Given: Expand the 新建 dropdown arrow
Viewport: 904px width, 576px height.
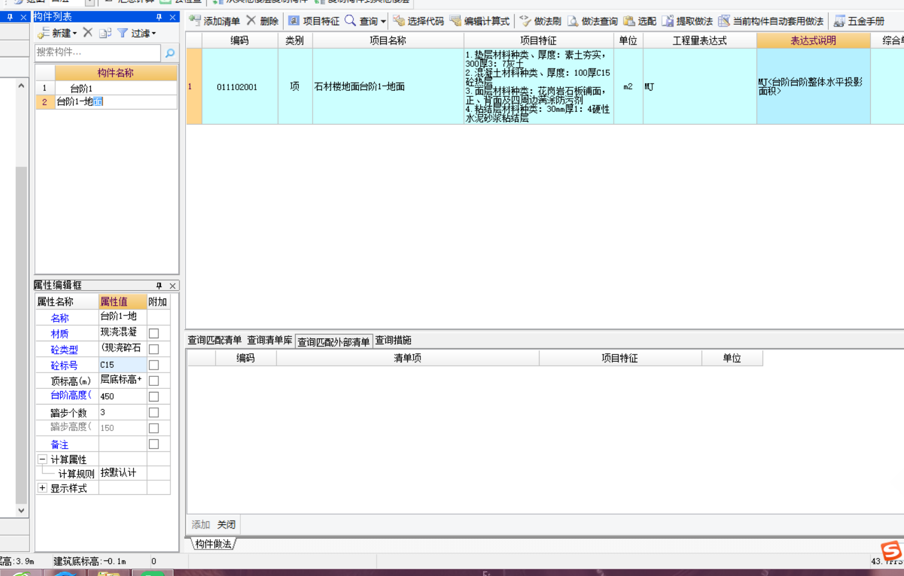Looking at the screenshot, I should coord(75,34).
